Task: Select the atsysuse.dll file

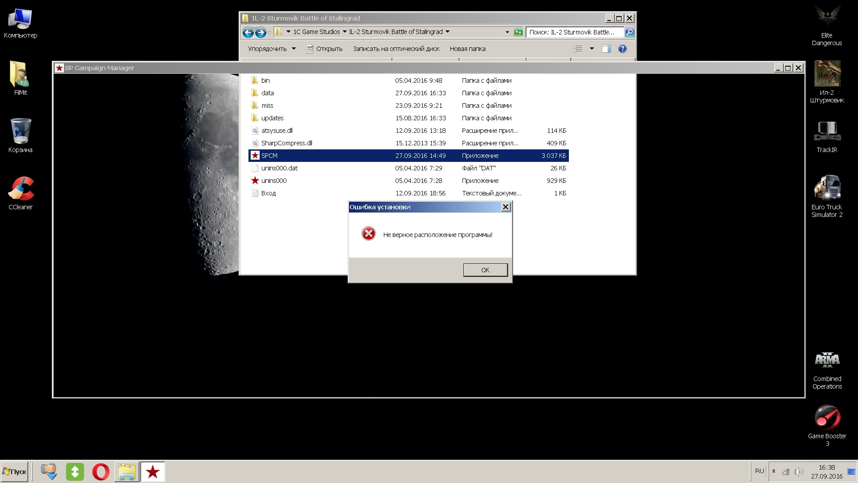Action: coord(408,131)
